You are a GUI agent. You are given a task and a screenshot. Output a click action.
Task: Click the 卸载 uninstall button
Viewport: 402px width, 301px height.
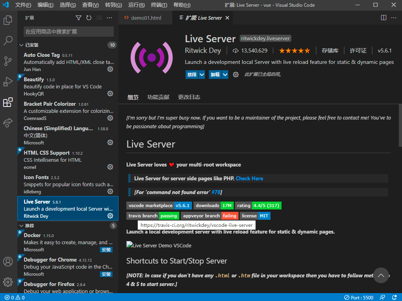(215, 75)
